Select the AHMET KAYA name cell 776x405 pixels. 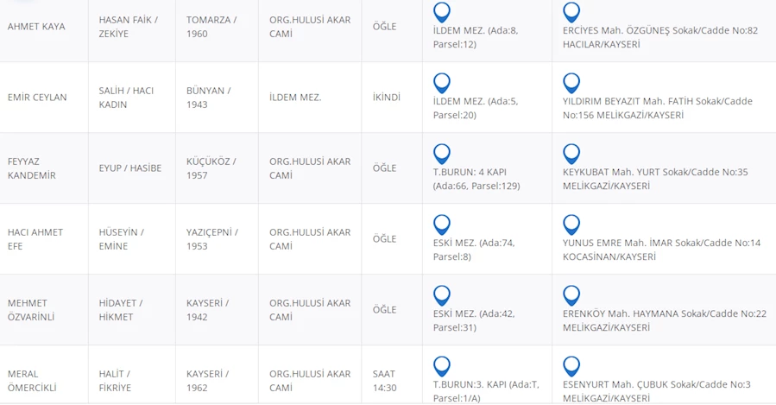(36, 27)
